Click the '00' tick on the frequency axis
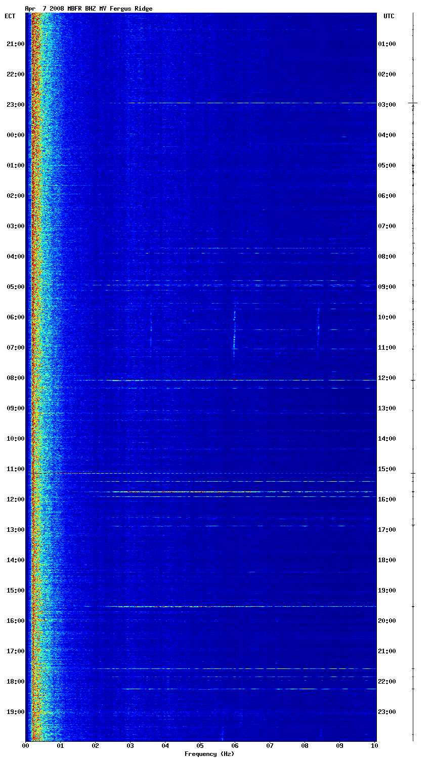The height and width of the screenshot is (759, 431). [25, 746]
